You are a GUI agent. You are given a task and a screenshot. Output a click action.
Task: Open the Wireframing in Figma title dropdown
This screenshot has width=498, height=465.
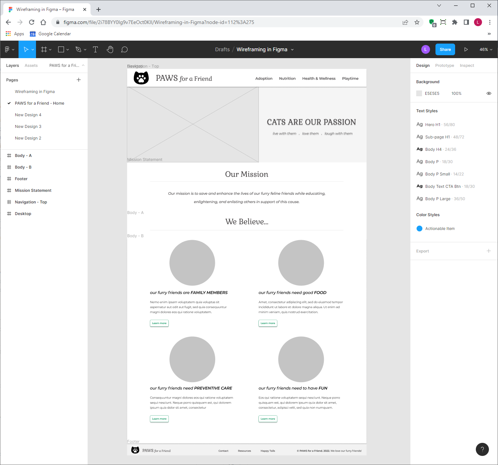(x=292, y=49)
